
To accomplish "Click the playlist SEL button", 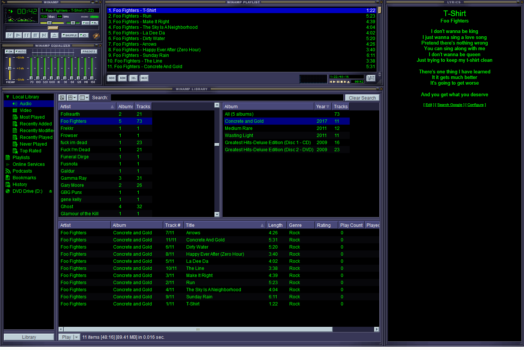I will 133,78.
